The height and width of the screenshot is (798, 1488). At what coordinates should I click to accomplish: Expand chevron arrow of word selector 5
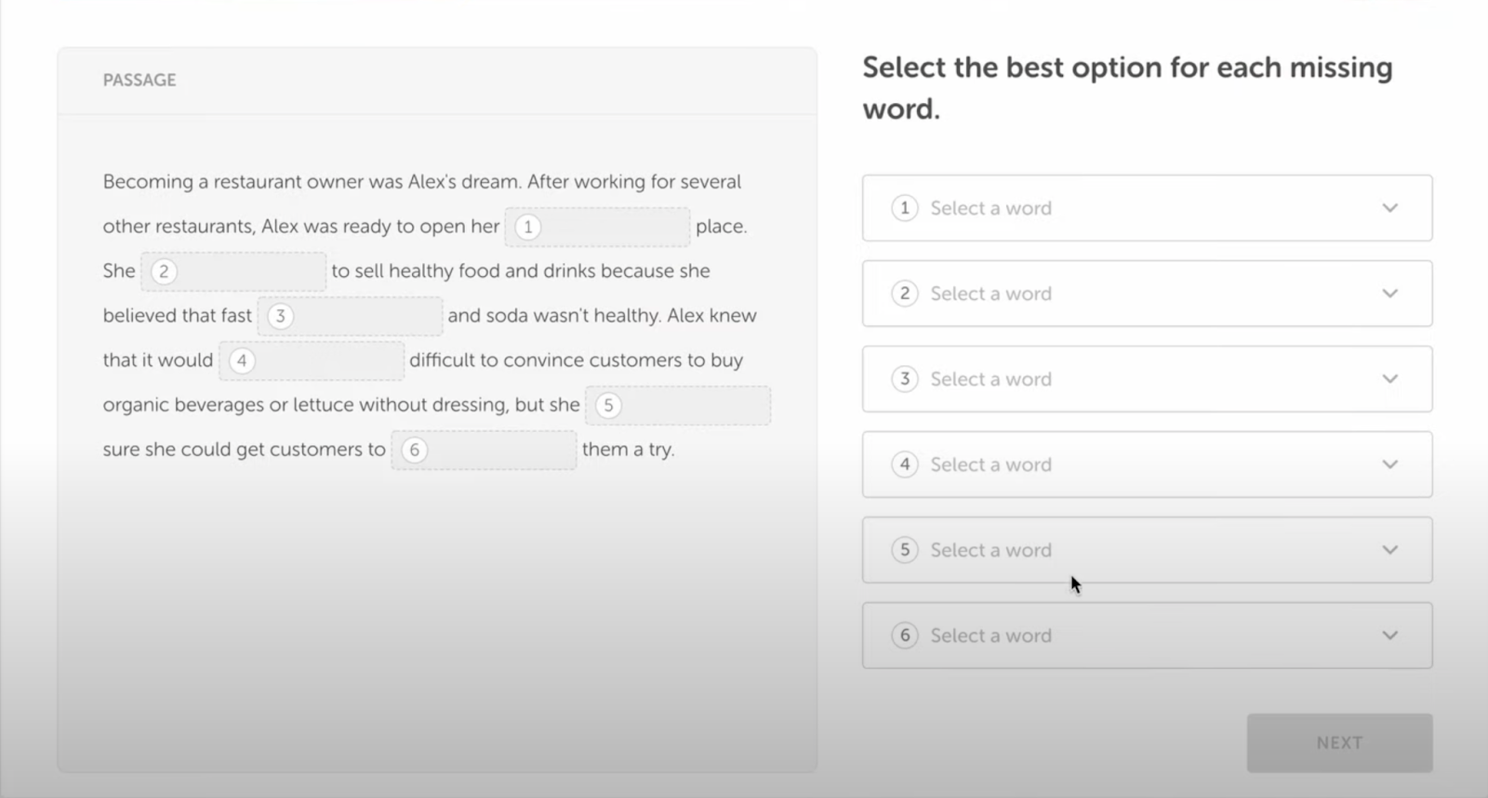(1389, 550)
